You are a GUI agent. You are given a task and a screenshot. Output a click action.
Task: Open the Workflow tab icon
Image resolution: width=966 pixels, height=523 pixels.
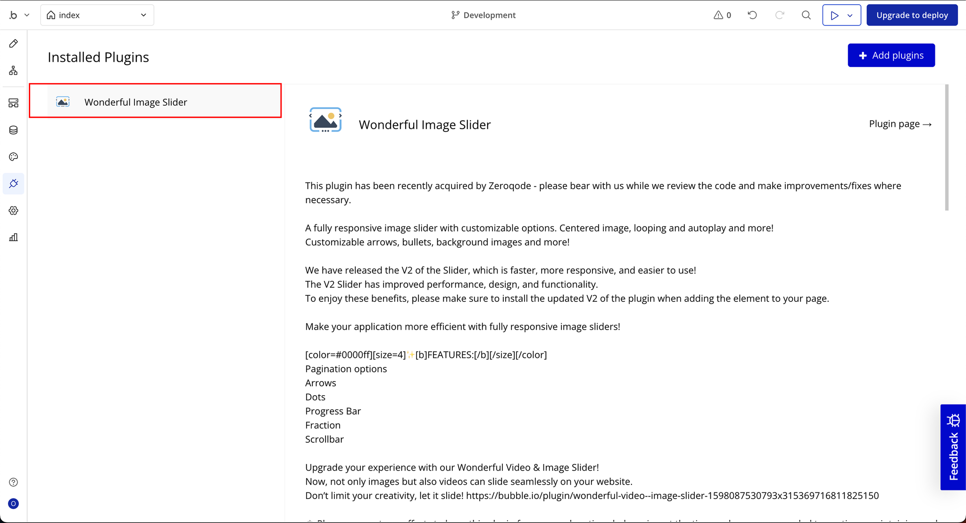pyautogui.click(x=13, y=71)
